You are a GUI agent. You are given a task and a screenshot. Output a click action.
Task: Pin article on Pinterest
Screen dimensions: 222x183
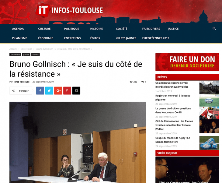pos(67,90)
